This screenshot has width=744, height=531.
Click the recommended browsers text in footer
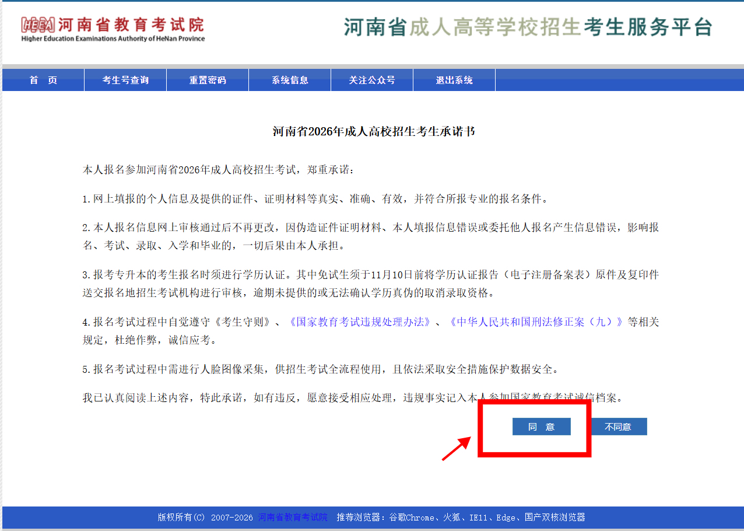(x=461, y=517)
